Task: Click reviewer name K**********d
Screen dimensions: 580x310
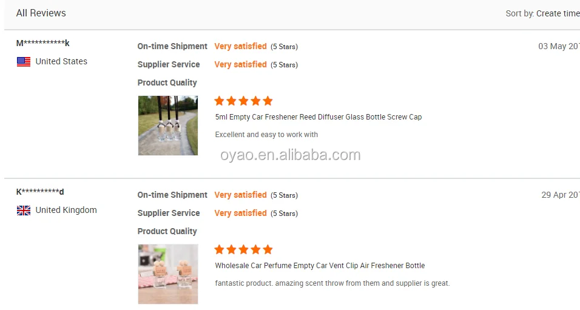Action: click(40, 192)
